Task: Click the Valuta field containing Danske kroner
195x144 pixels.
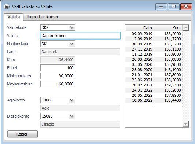Action: click(x=80, y=36)
